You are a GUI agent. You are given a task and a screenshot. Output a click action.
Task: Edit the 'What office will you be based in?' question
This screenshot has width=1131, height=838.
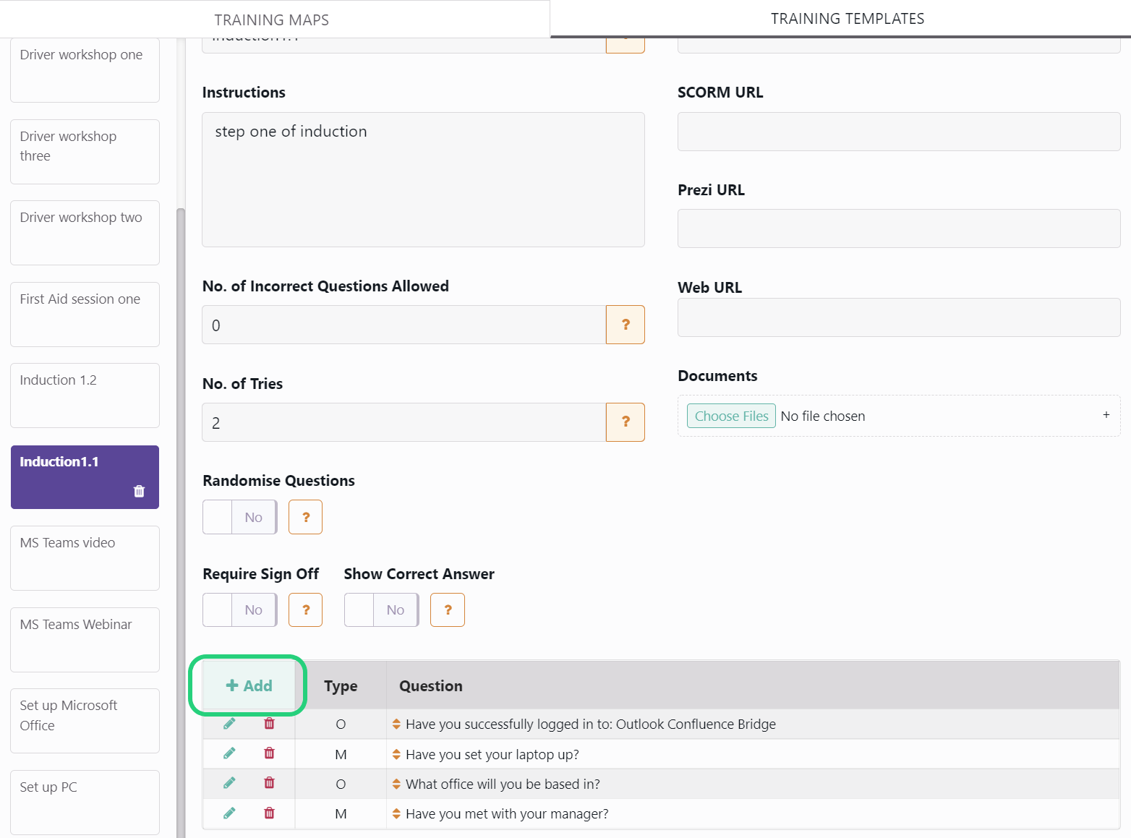(229, 783)
